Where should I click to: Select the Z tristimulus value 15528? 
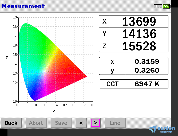pos(139,46)
